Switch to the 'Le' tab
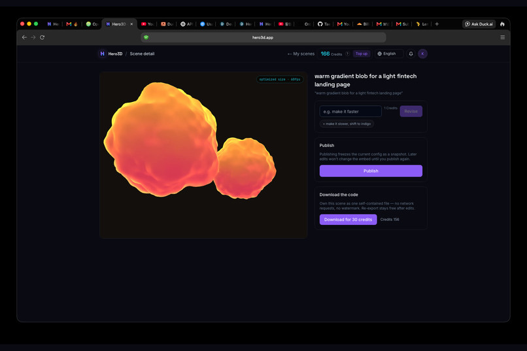 pos(422,24)
